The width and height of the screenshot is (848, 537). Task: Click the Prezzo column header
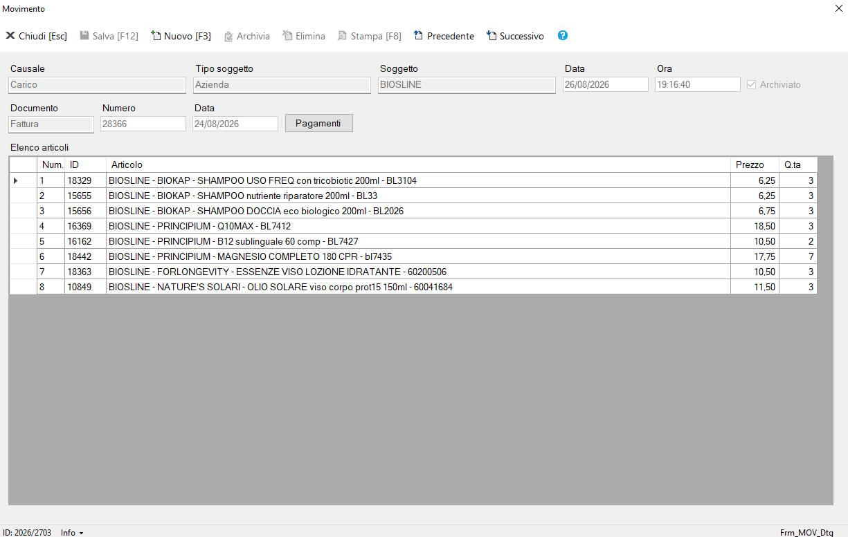click(x=755, y=164)
